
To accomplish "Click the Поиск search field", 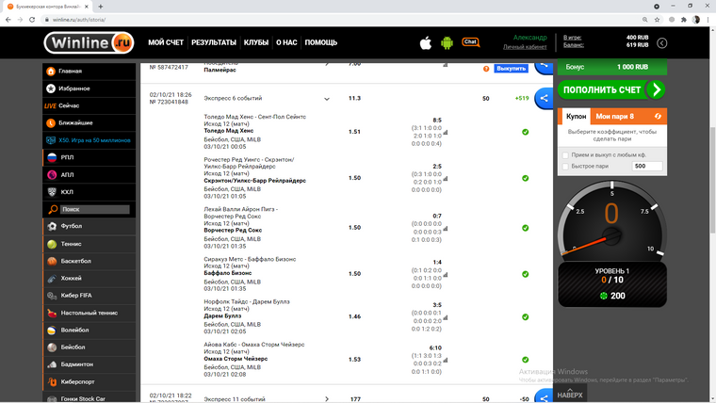I will pos(95,209).
